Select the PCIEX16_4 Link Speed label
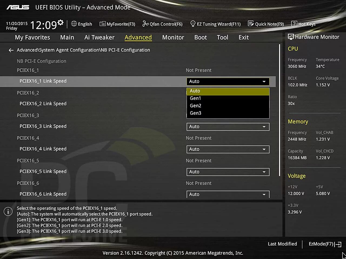 (x=43, y=149)
